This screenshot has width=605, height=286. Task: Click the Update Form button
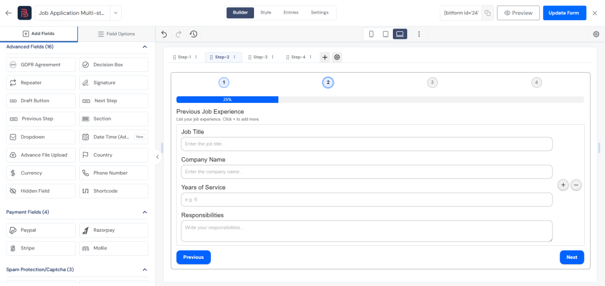pyautogui.click(x=564, y=13)
